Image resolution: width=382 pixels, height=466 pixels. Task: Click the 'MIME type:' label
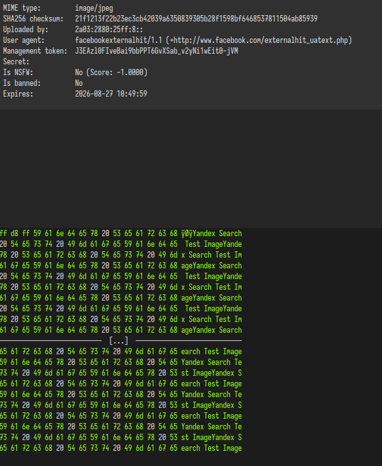pyautogui.click(x=22, y=8)
